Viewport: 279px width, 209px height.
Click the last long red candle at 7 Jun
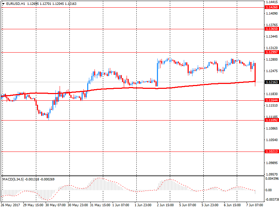point(255,73)
